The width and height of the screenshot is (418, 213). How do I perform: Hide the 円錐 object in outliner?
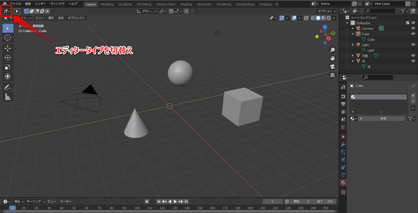(x=413, y=55)
